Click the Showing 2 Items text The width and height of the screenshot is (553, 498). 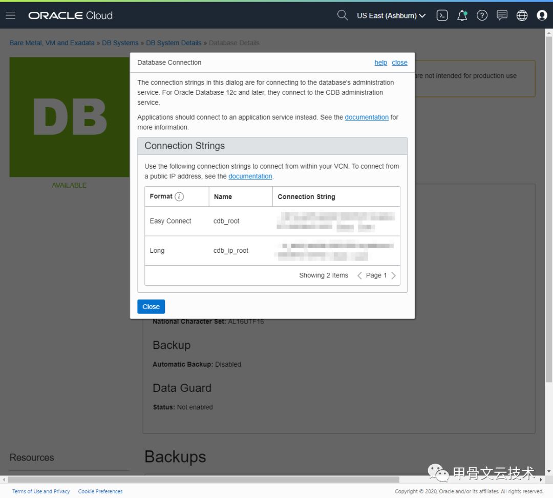point(324,275)
